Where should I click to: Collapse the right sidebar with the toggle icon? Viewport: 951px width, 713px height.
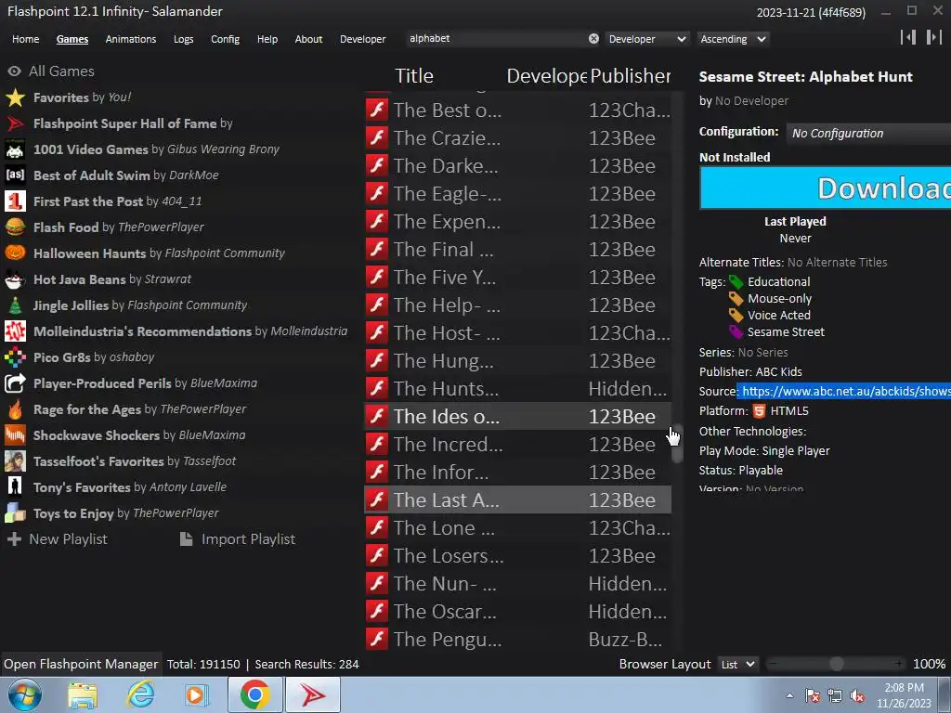(x=934, y=37)
